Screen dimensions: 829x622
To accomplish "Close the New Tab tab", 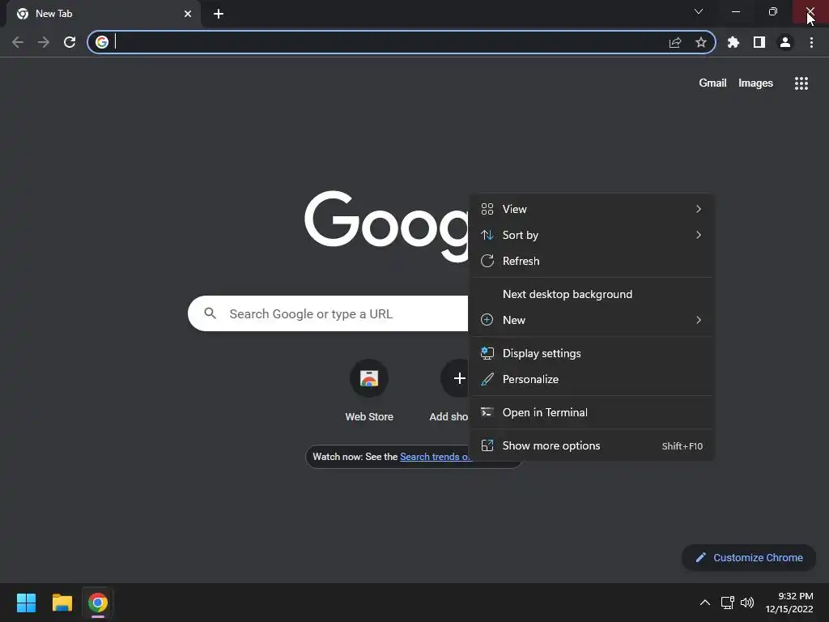I will (x=188, y=14).
